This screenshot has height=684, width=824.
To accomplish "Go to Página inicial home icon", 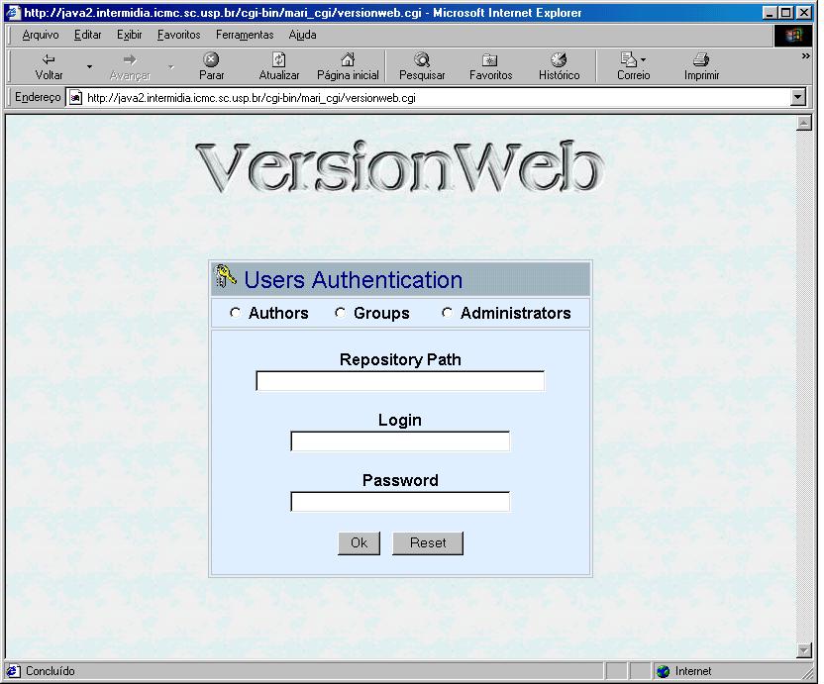I will tap(347, 59).
